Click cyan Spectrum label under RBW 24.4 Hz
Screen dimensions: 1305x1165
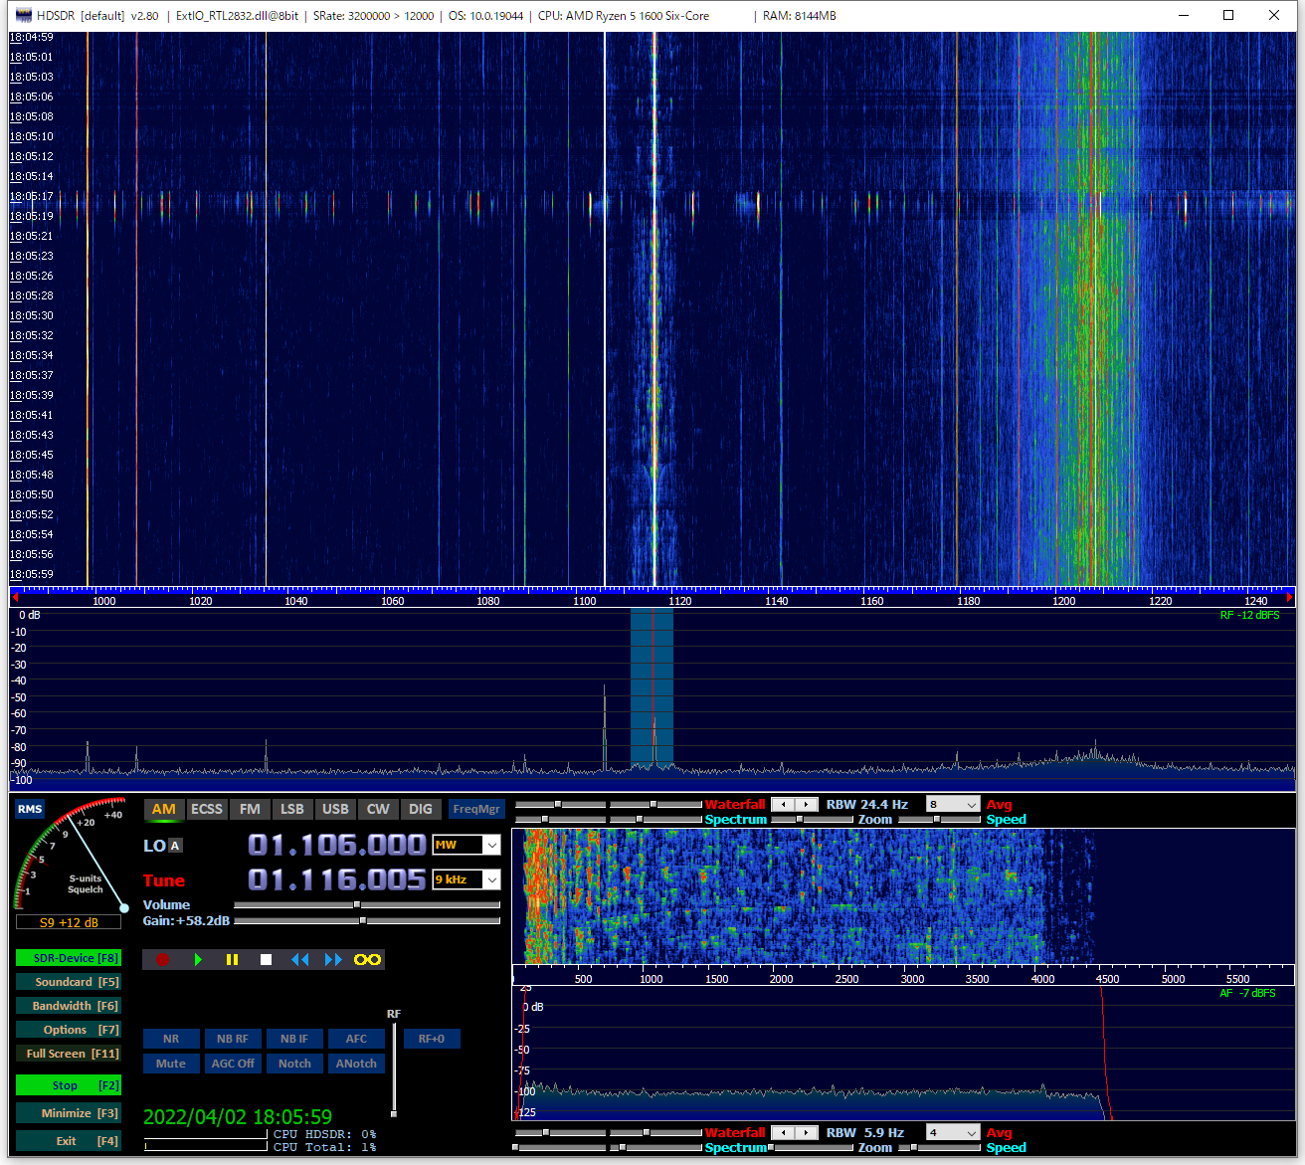point(736,820)
